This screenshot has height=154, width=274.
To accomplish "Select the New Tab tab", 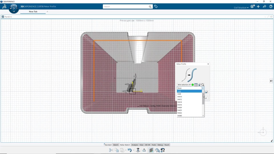I will 33,11.
